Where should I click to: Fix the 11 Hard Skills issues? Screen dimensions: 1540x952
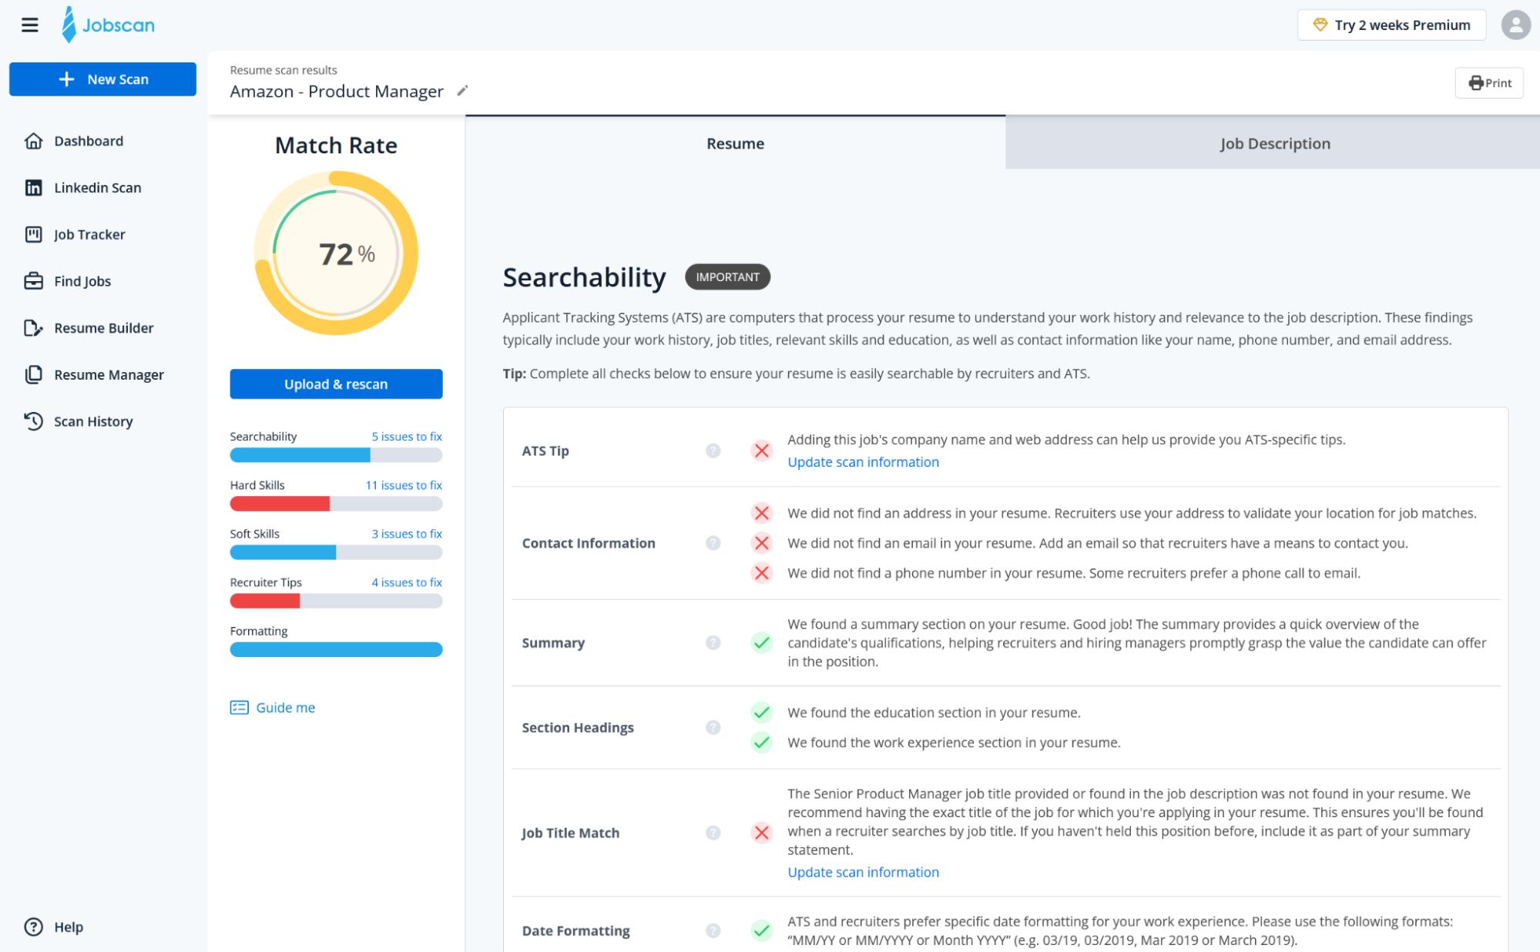click(x=404, y=485)
